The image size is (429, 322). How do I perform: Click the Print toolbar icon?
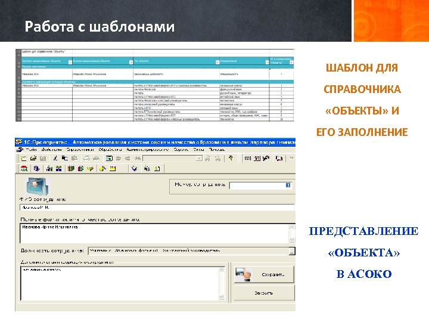click(x=86, y=158)
